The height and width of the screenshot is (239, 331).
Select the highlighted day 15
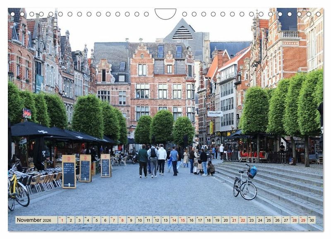pos(182,220)
